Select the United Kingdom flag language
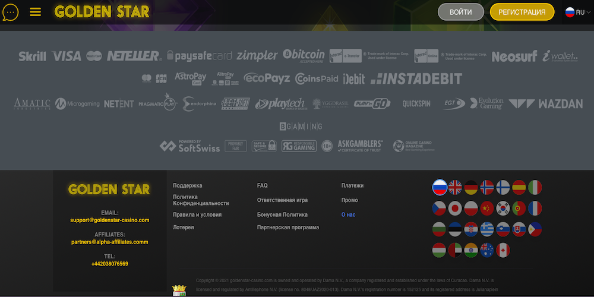 tap(455, 188)
